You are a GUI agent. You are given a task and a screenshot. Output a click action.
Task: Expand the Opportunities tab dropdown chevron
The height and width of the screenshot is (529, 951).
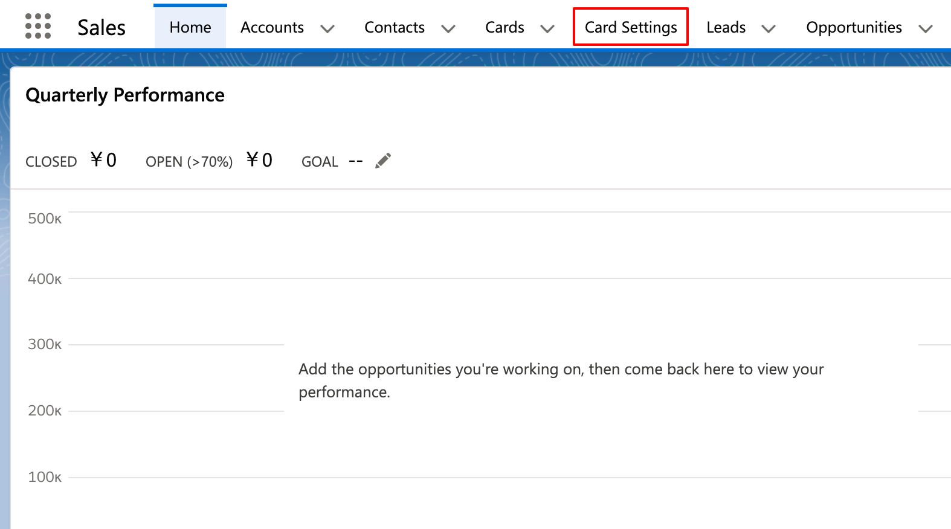[x=926, y=28]
